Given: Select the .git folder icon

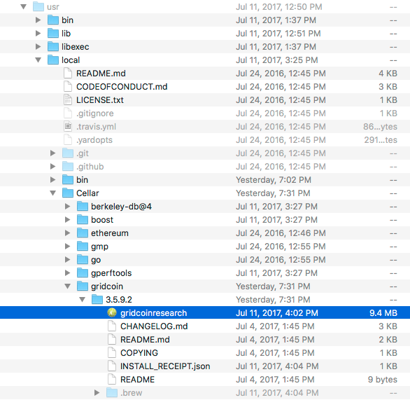Looking at the screenshot, I should [68, 153].
